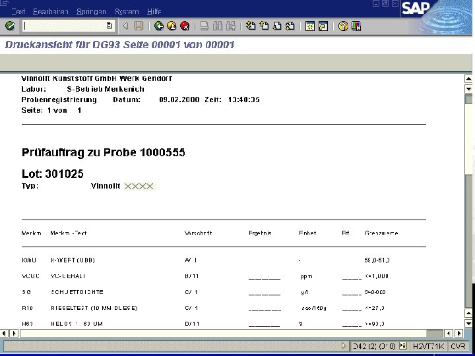Open the Text menu

(x=18, y=11)
